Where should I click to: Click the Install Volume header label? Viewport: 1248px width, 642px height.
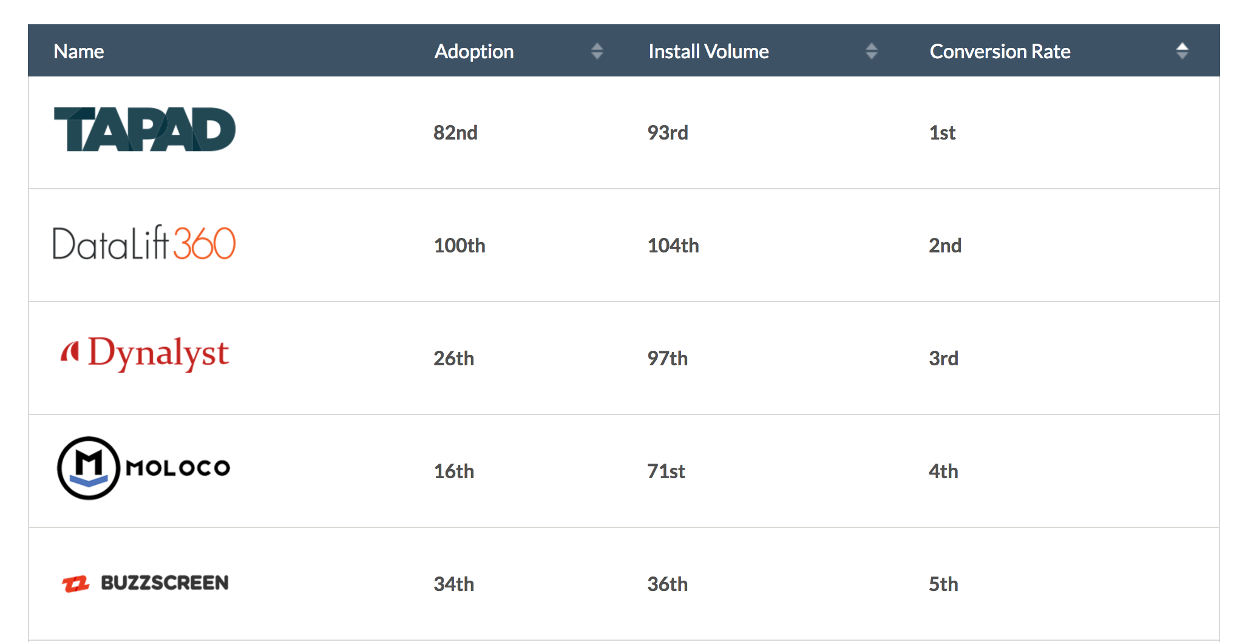point(708,52)
